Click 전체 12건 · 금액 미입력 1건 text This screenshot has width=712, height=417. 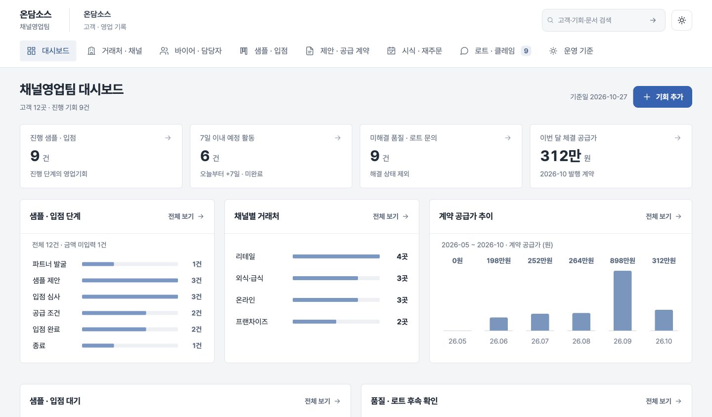tap(69, 245)
